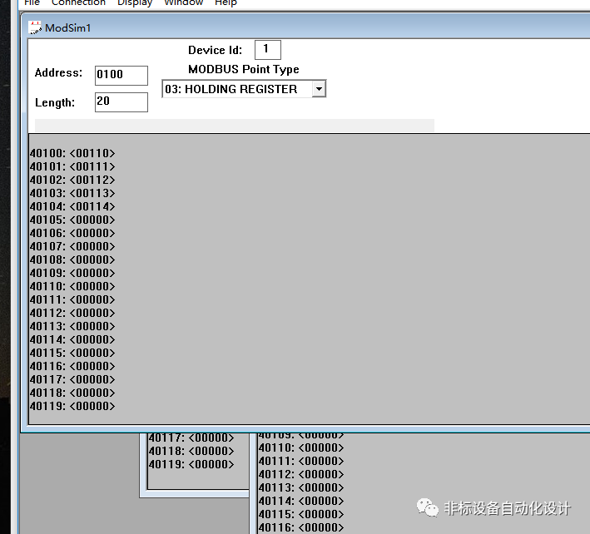Viewport: 590px width, 534px height.
Task: Select register 40103 with value 00113
Action: click(72, 193)
